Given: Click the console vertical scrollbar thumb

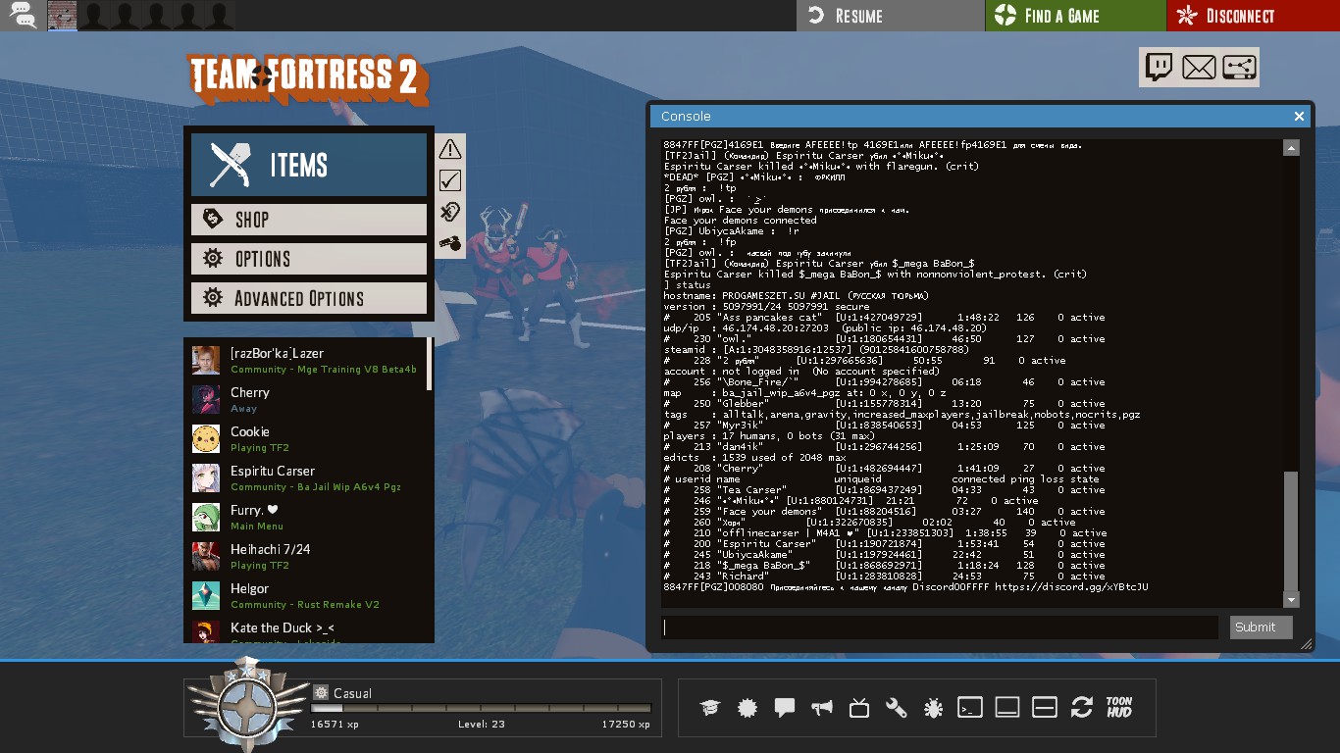Looking at the screenshot, I should point(1291,530).
